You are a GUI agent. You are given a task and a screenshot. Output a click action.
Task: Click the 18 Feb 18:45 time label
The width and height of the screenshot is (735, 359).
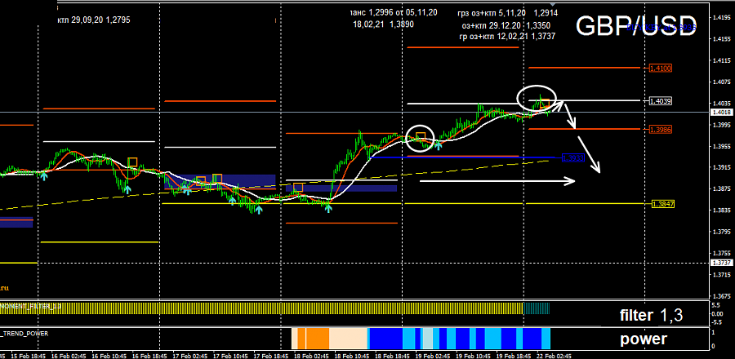click(x=392, y=356)
